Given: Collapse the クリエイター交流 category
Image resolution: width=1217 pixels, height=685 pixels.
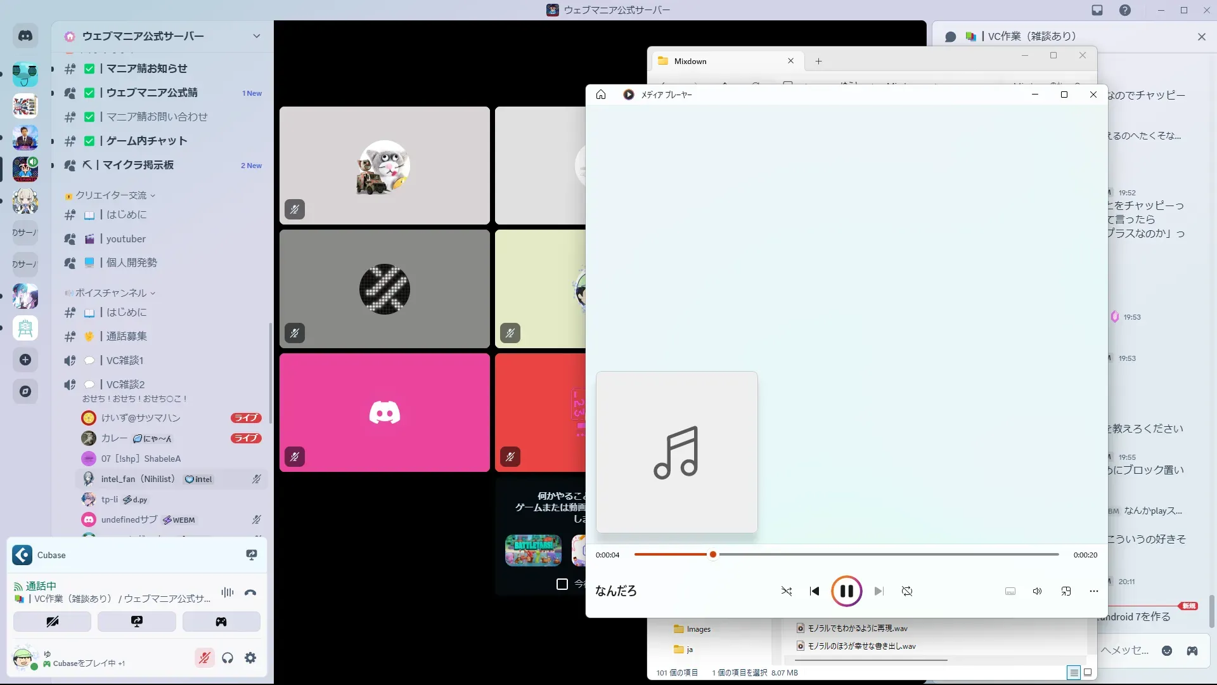Looking at the screenshot, I should click(112, 195).
